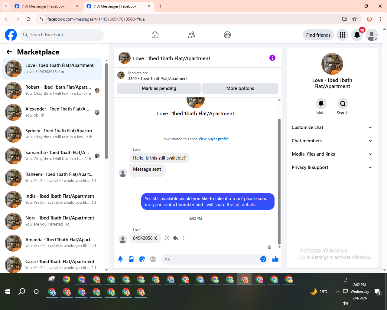
Task: Search in conversation using magnifier icon
Action: click(x=343, y=104)
